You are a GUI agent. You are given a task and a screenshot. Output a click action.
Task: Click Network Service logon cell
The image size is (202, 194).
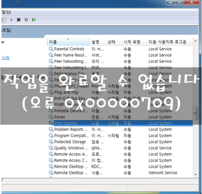163,173
